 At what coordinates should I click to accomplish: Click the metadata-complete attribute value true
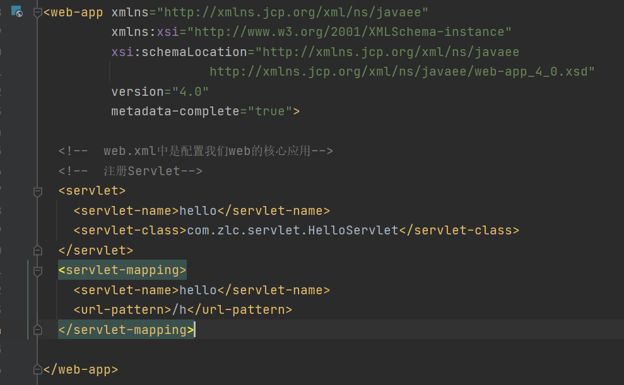[x=271, y=111]
